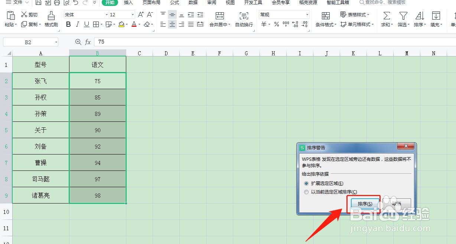This screenshot has width=456, height=244.
Task: Expand the font color dropdown arrow
Action: coord(139,25)
